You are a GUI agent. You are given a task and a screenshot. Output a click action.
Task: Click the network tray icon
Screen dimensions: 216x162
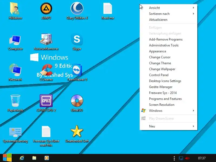(x=181, y=158)
